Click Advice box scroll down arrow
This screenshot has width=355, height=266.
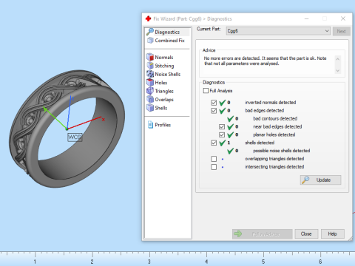338,71
